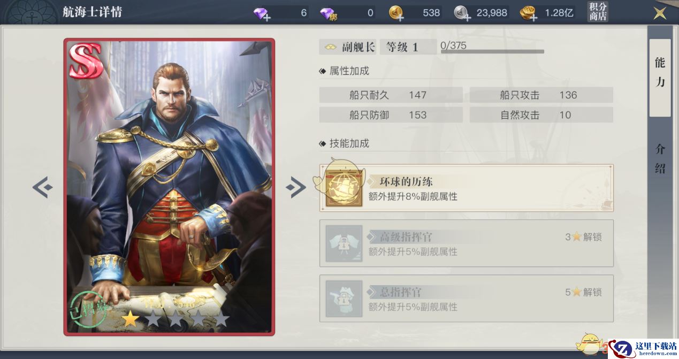Image resolution: width=679 pixels, height=359 pixels.
Task: Show the previous navigator with left arrow
Action: (x=42, y=187)
